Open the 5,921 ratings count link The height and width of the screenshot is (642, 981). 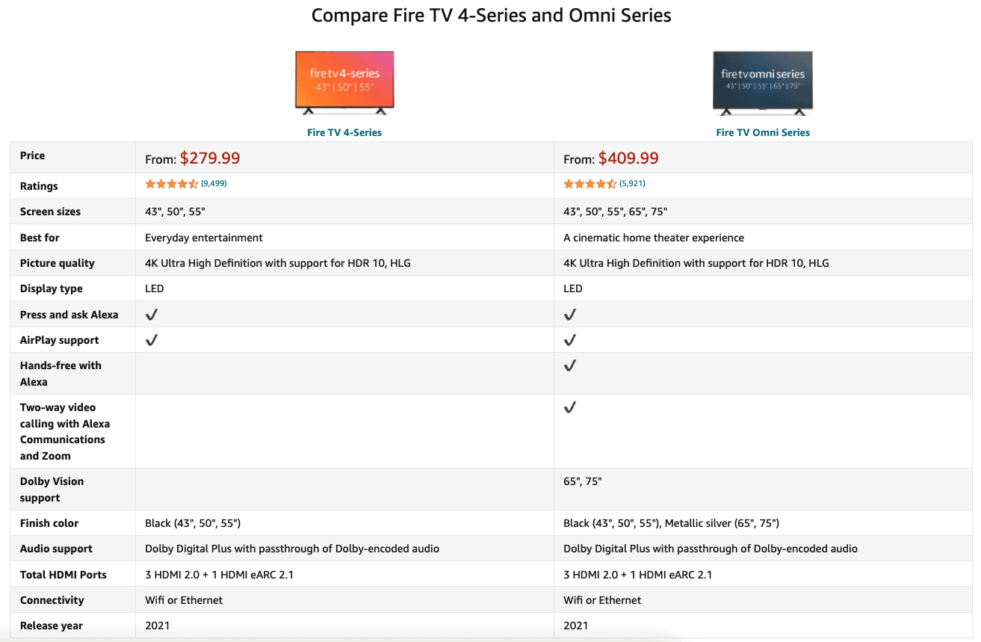[x=632, y=183]
